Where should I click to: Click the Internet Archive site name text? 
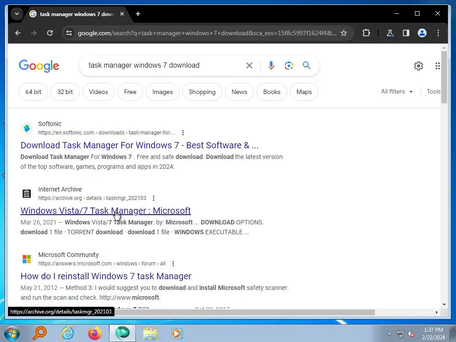(x=60, y=189)
